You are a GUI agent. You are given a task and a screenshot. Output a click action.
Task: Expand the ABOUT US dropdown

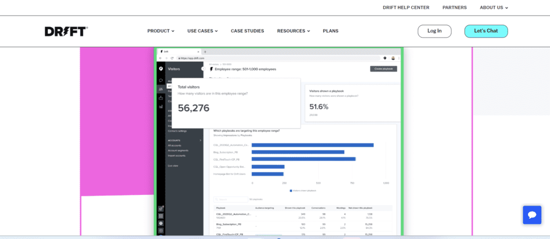(x=494, y=8)
